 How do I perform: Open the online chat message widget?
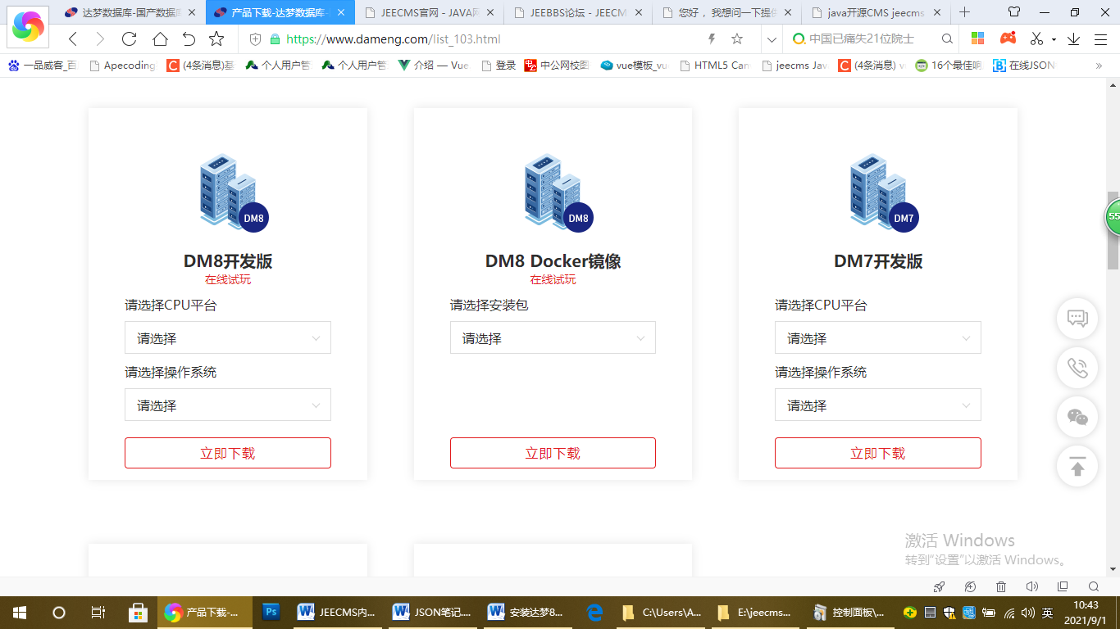click(1077, 319)
